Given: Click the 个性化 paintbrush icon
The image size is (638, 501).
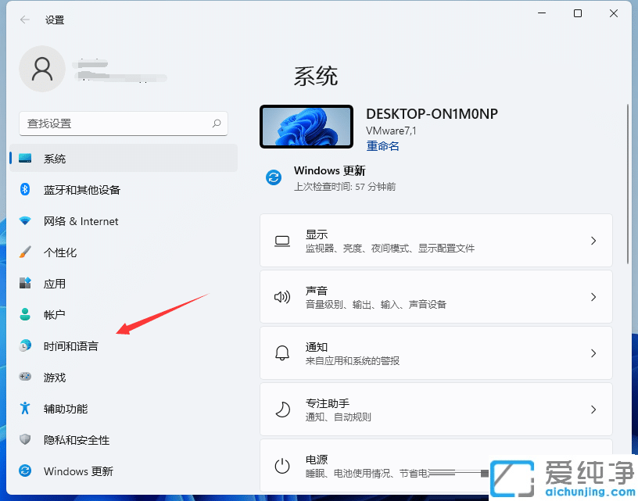Looking at the screenshot, I should (x=25, y=252).
